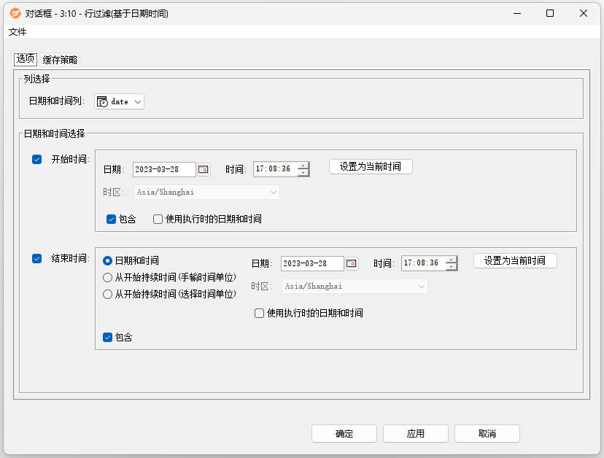The height and width of the screenshot is (458, 604).
Task: Open the 文件 menu
Action: (18, 32)
